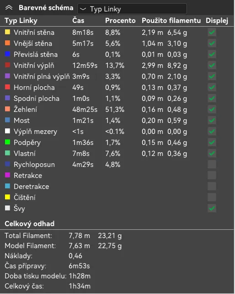Open the Typ Linky dropdown
This screenshot has height=294, width=235.
pos(132,9)
